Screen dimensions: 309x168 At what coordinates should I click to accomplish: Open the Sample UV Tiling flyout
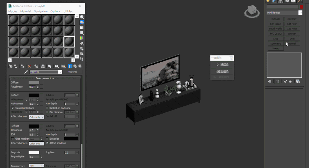82,33
